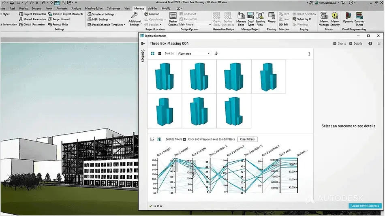Image resolution: width=385 pixels, height=216 pixels.
Task: Toggle the Charts checkbox
Action: point(335,44)
